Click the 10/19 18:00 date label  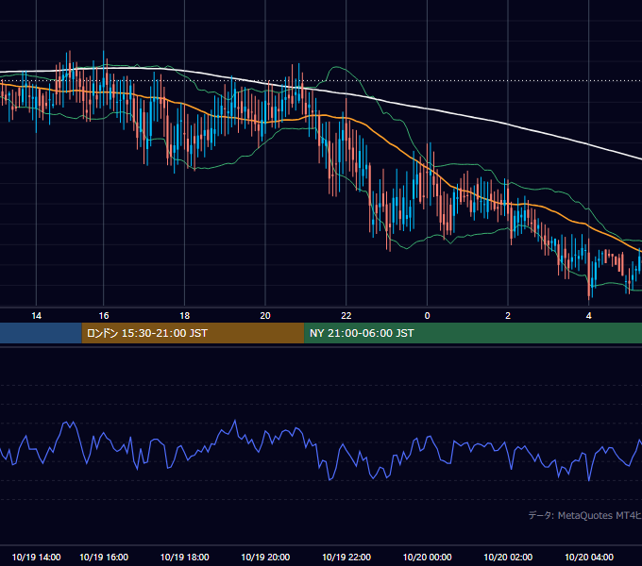pos(185,557)
